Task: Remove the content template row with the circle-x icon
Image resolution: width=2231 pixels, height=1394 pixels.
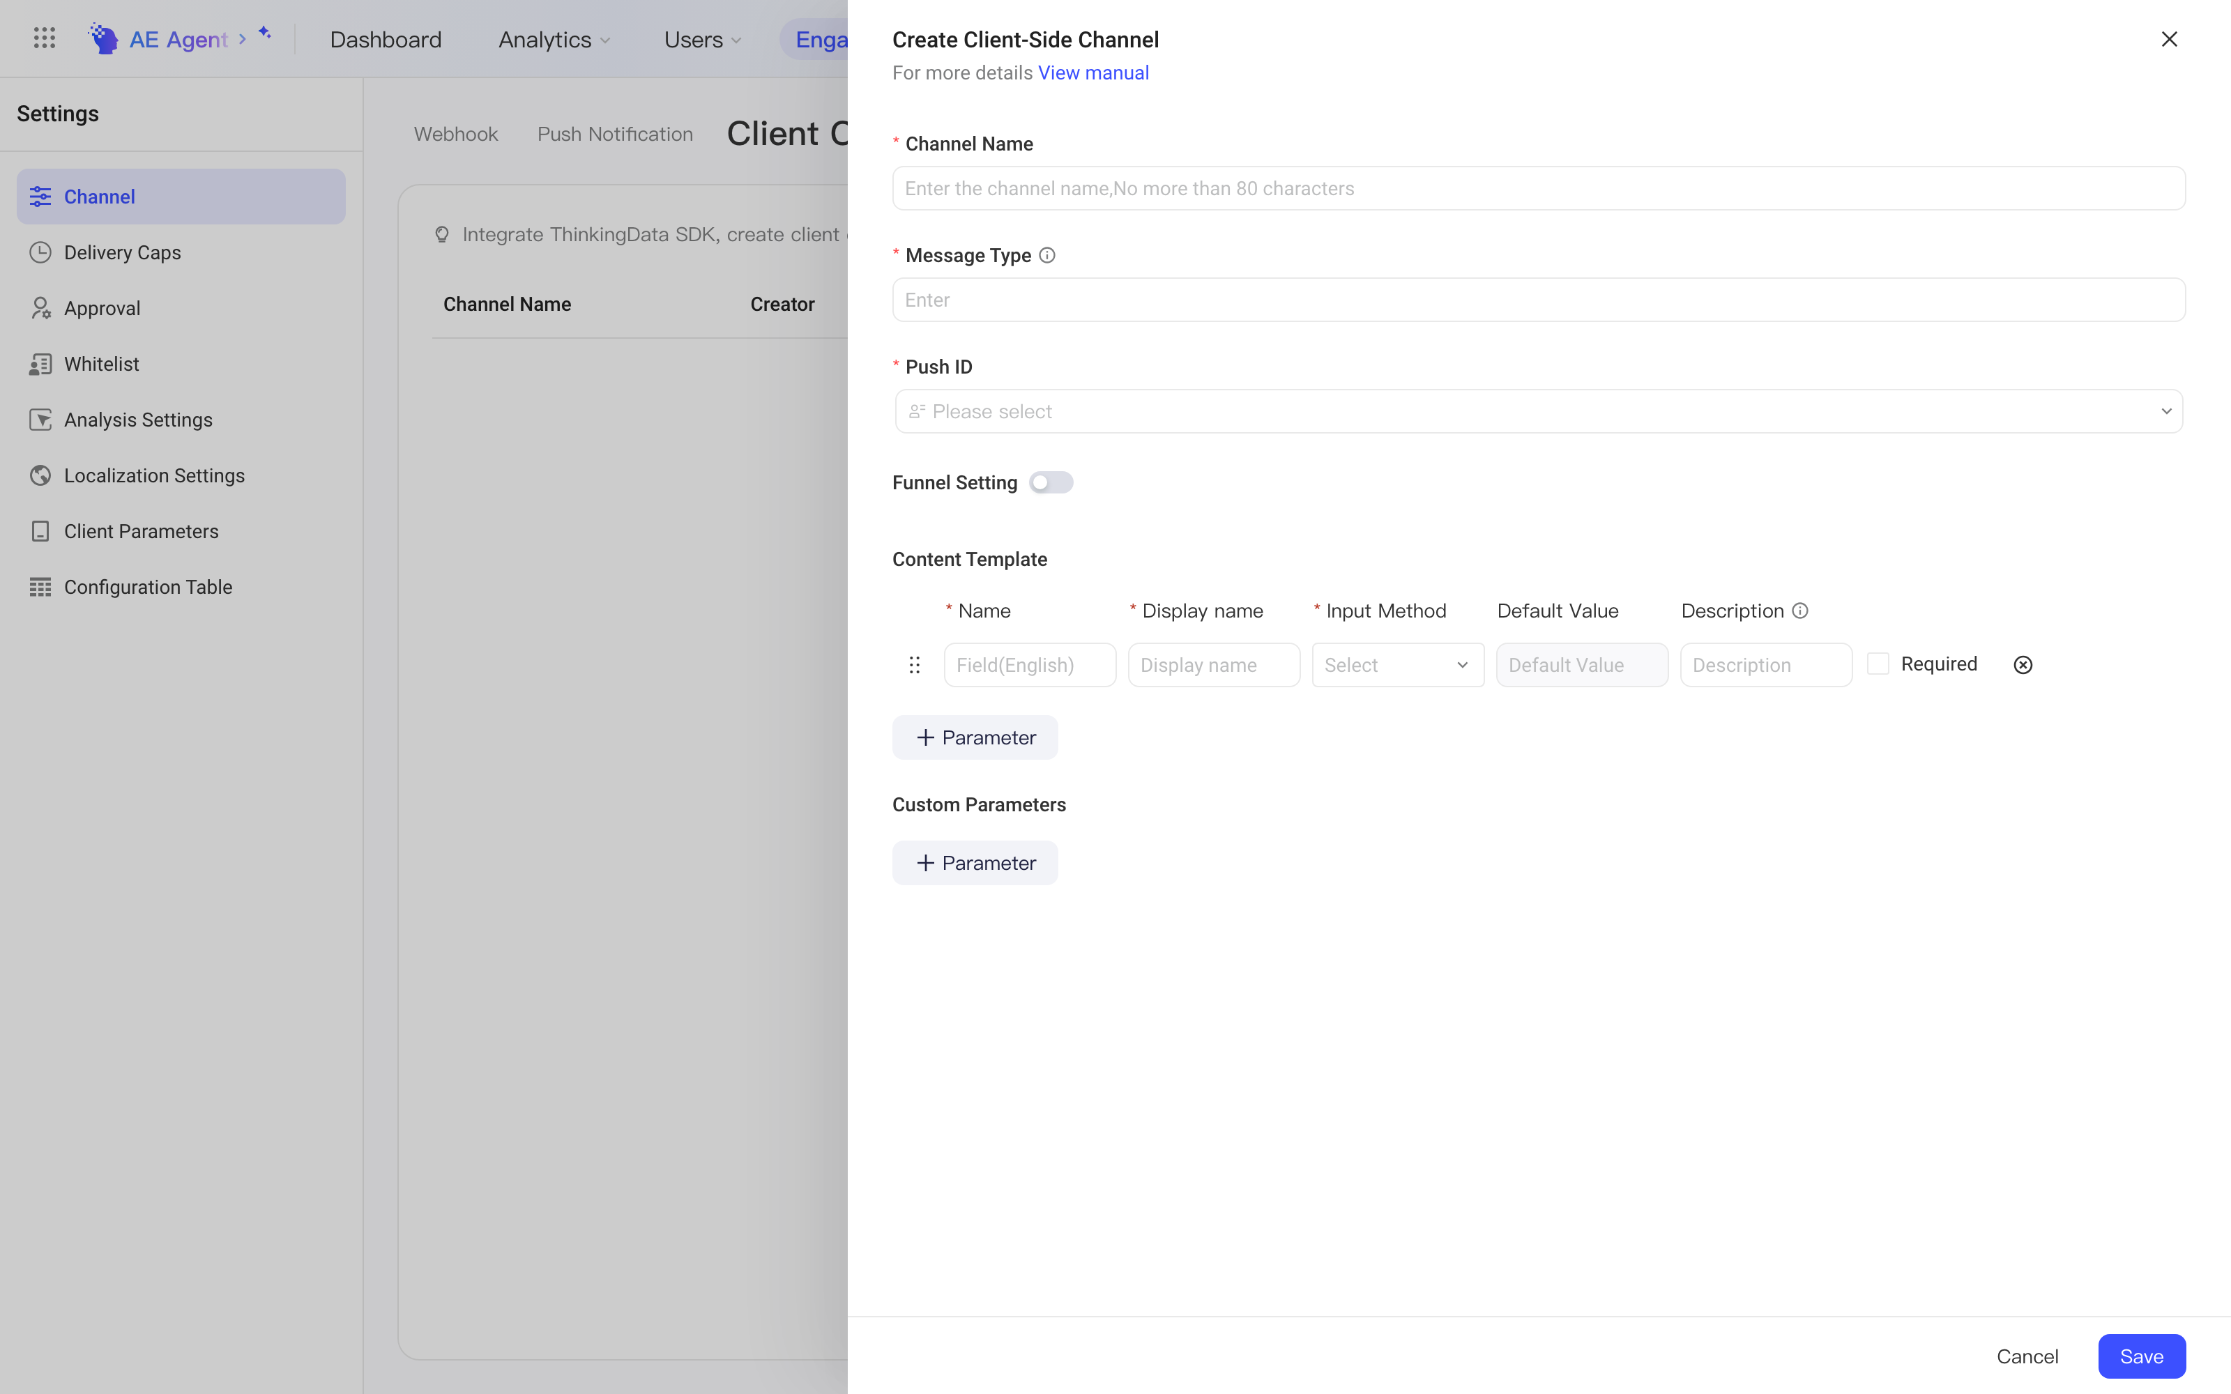Action: point(2023,665)
